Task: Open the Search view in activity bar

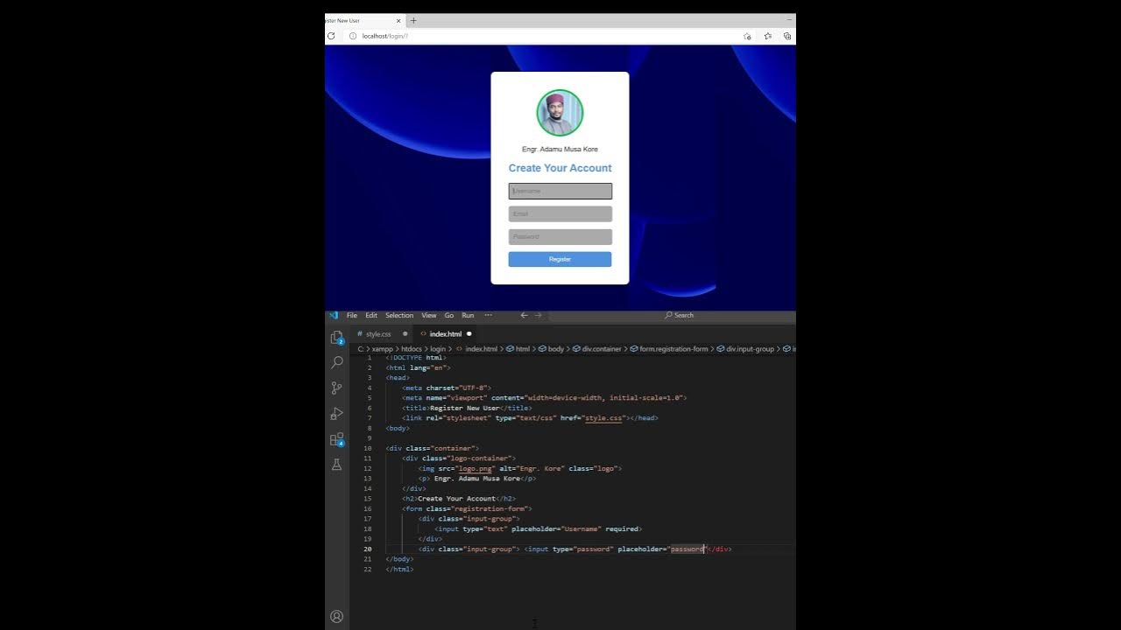Action: [x=336, y=362]
